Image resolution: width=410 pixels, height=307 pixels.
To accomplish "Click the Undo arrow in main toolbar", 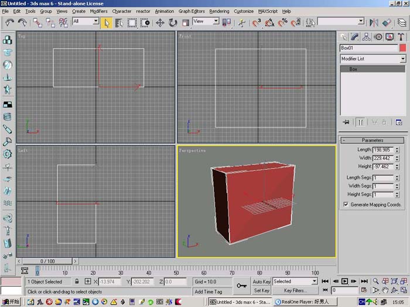I will click(10, 23).
